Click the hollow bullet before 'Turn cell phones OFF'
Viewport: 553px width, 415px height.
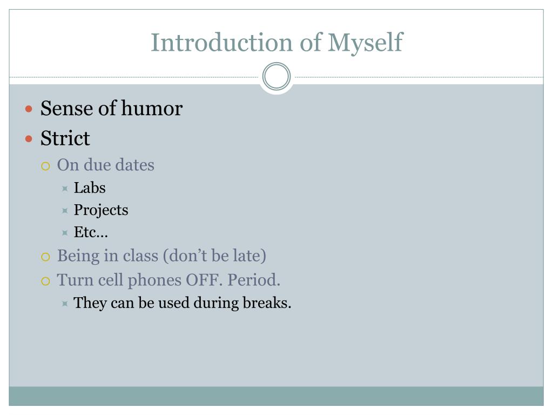(x=45, y=281)
